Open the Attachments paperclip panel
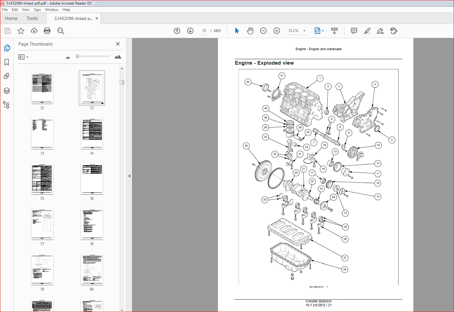This screenshot has width=454, height=312. pyautogui.click(x=7, y=76)
